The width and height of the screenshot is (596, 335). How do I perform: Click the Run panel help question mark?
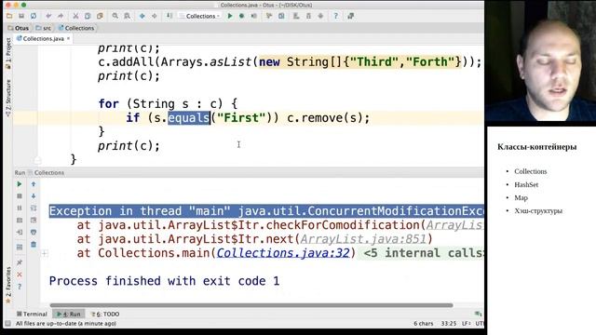(20, 287)
